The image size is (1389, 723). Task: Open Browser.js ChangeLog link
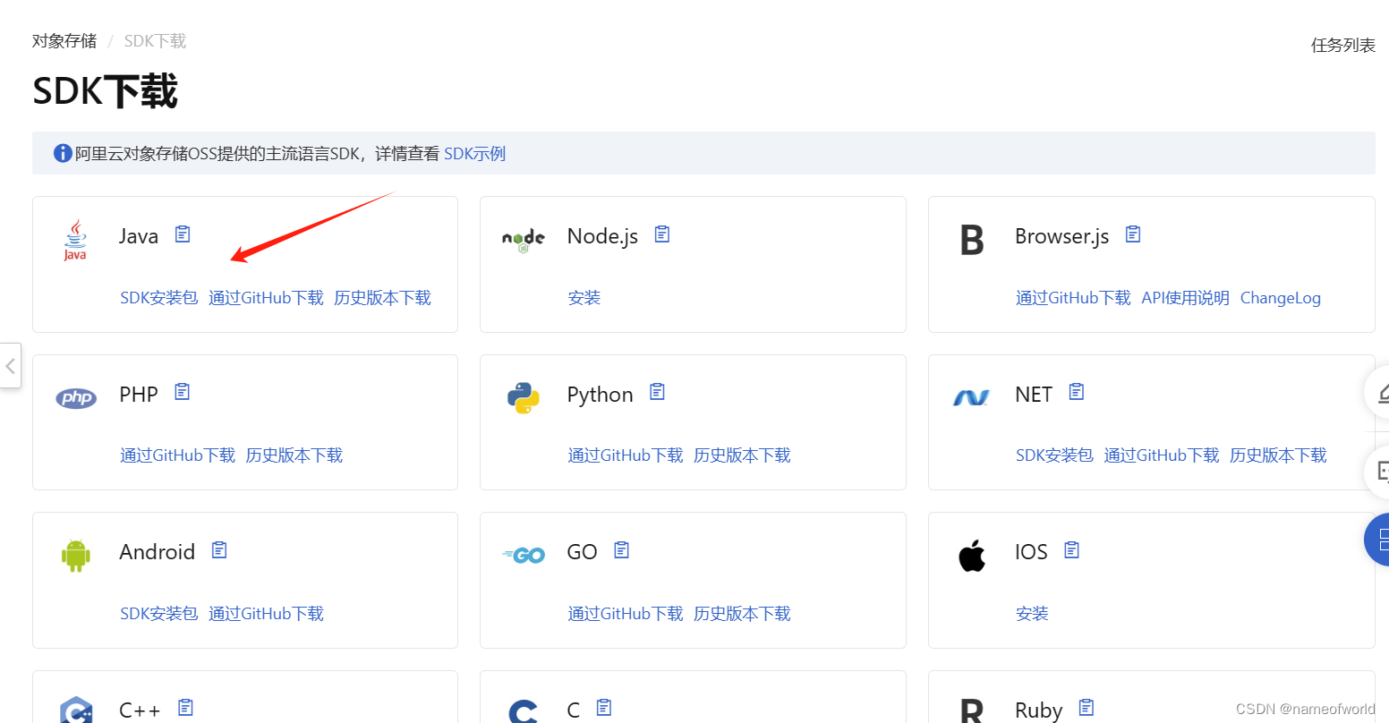pyautogui.click(x=1281, y=298)
